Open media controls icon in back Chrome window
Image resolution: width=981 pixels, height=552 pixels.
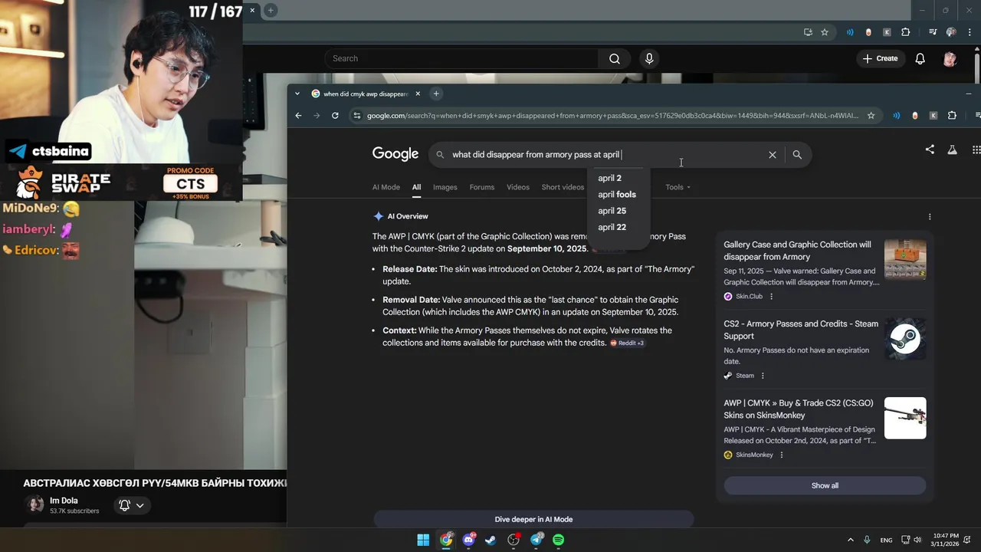(933, 32)
